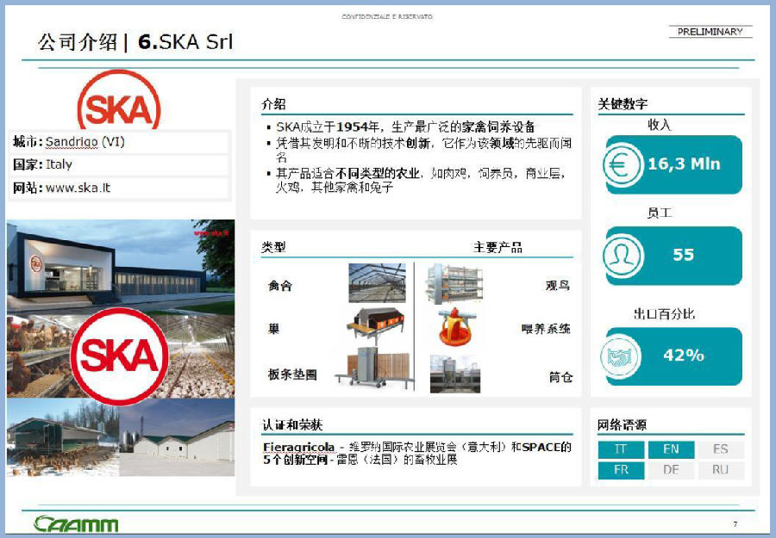Select the DE language tag
Image resolution: width=776 pixels, height=538 pixels.
671,470
